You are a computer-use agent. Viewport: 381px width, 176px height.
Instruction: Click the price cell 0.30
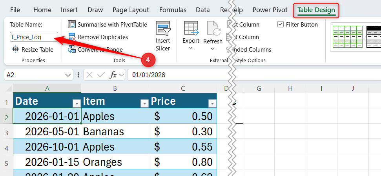[183, 131]
